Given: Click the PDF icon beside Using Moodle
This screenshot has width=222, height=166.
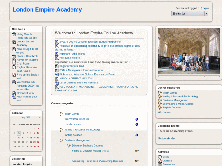Looking at the screenshot, I should point(14,34).
